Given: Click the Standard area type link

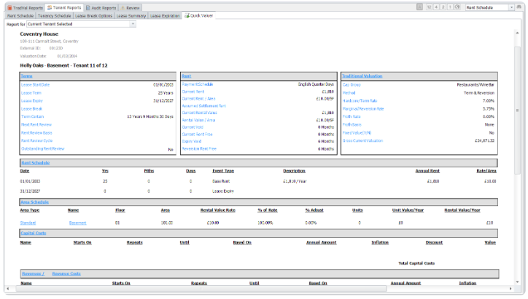Looking at the screenshot, I should (28, 223).
